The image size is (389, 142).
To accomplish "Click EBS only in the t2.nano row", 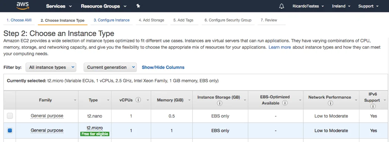I will 220,116.
